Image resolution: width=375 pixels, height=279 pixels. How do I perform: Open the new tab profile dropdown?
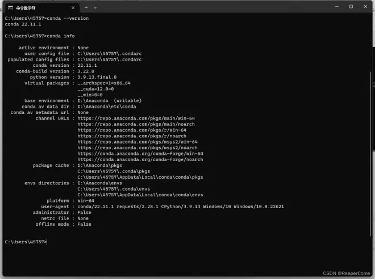click(95, 7)
